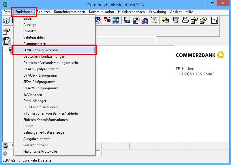The height and width of the screenshot is (165, 231).
Task: Open the Kommunikation menu
Action: 101,12
